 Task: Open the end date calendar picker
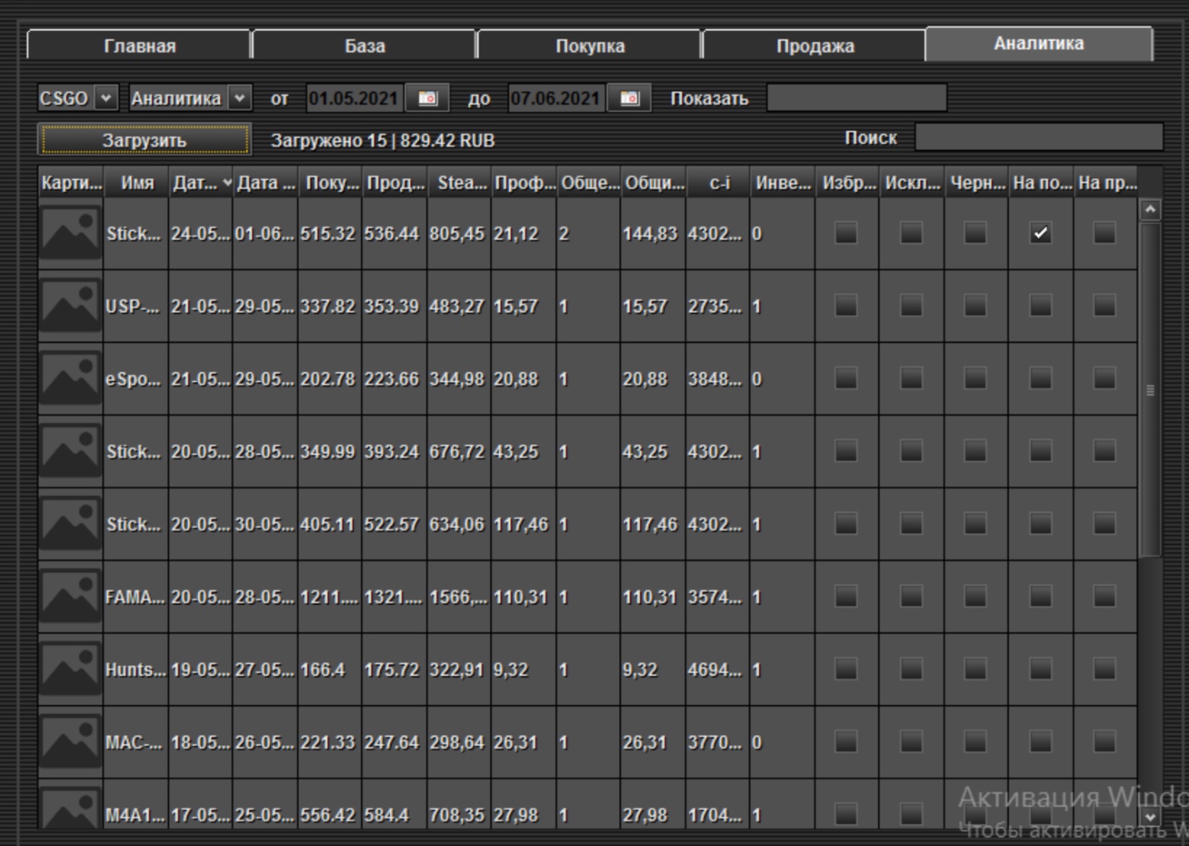[629, 99]
